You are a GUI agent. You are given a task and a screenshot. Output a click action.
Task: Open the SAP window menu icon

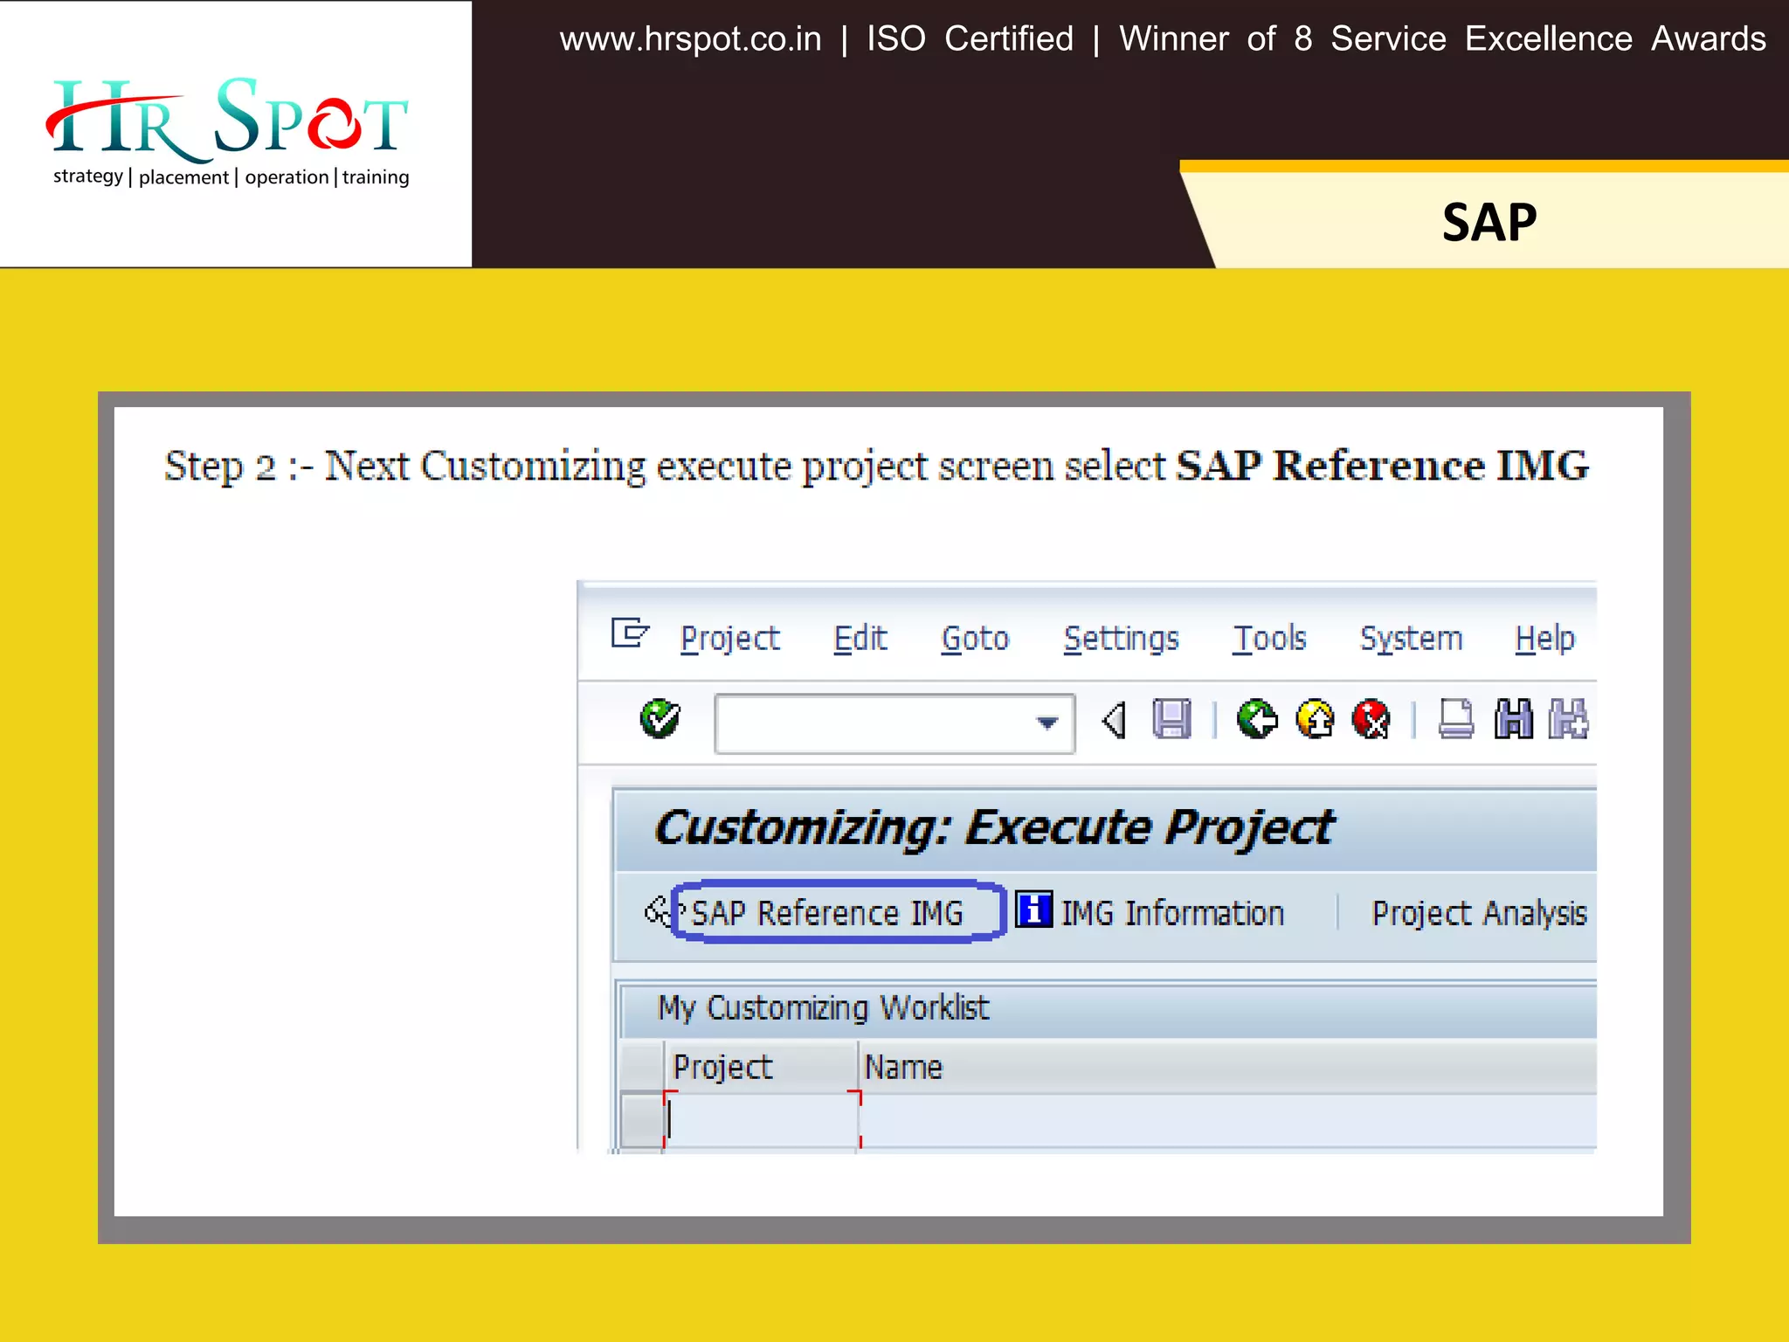630,633
